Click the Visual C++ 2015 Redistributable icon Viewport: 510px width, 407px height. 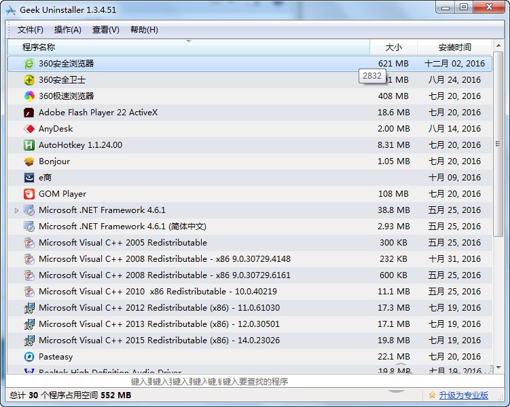coord(29,340)
